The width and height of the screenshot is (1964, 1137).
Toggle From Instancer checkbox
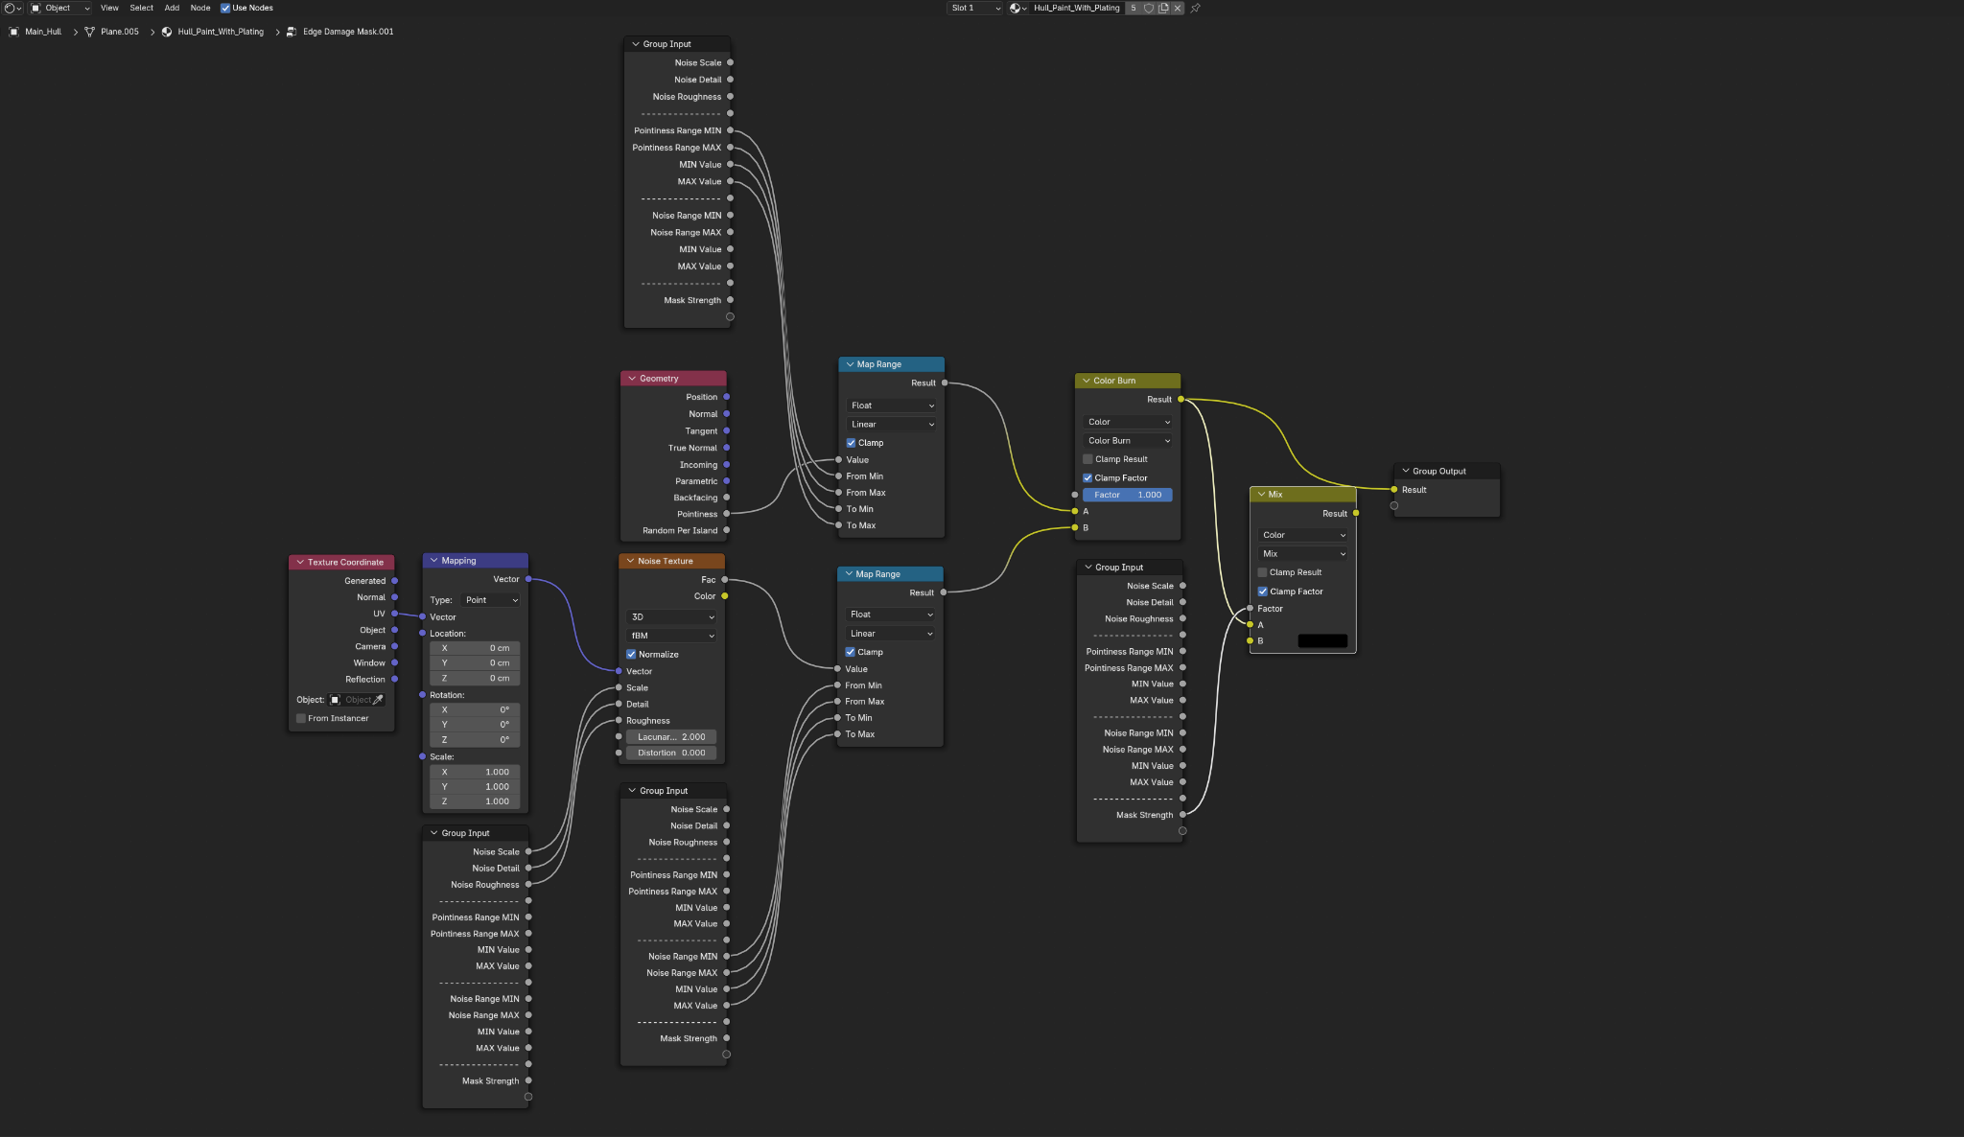(x=301, y=718)
